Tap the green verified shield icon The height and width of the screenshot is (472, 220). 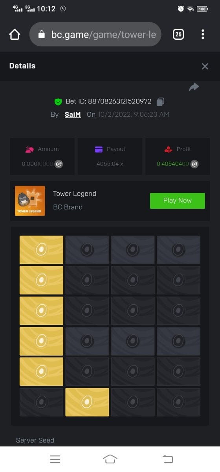pyautogui.click(x=58, y=101)
